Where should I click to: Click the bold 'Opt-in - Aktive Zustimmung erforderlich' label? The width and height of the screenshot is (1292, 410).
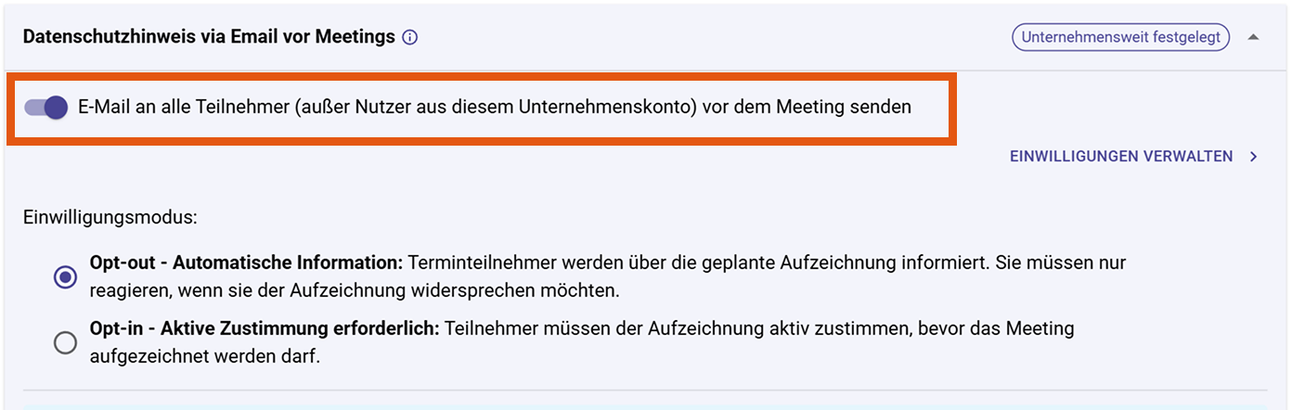264,329
